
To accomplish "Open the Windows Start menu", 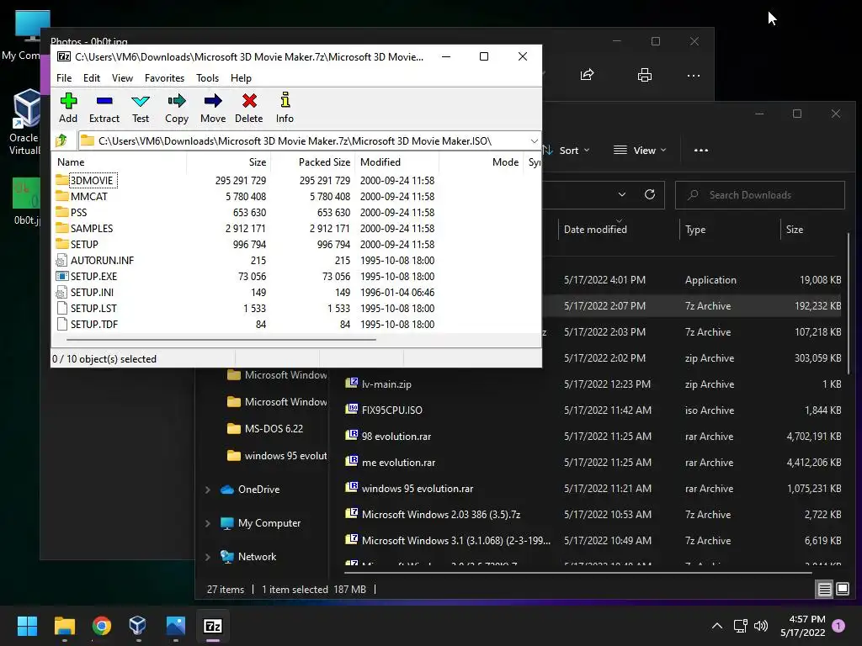I will coord(27,626).
